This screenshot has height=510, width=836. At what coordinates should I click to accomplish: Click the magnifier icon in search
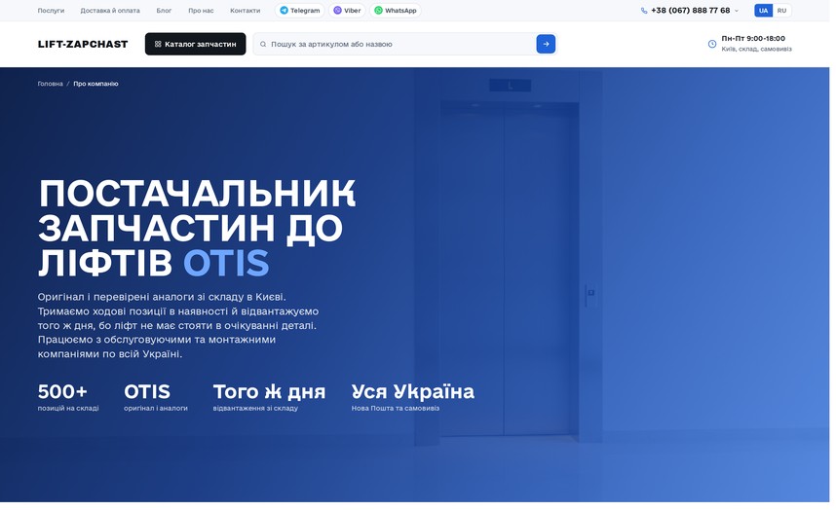tap(263, 44)
